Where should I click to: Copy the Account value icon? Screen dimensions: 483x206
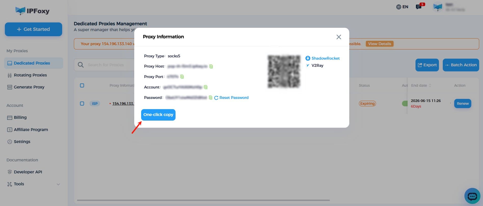tap(206, 87)
